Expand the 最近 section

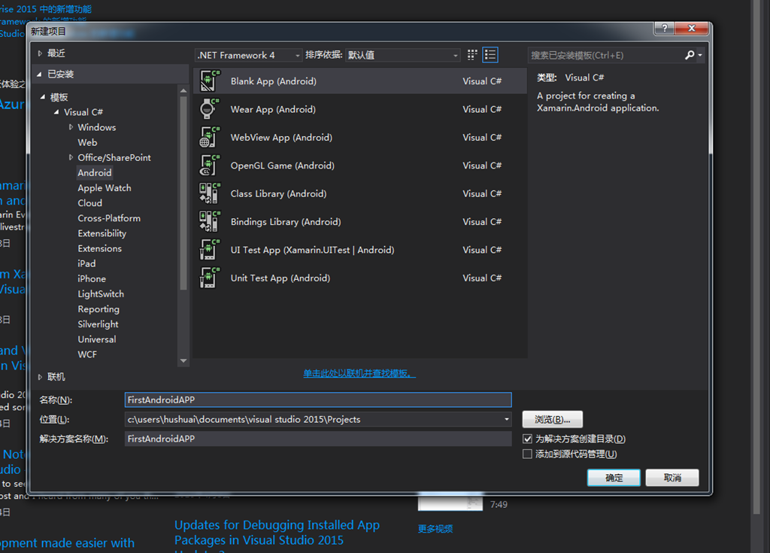coord(41,53)
